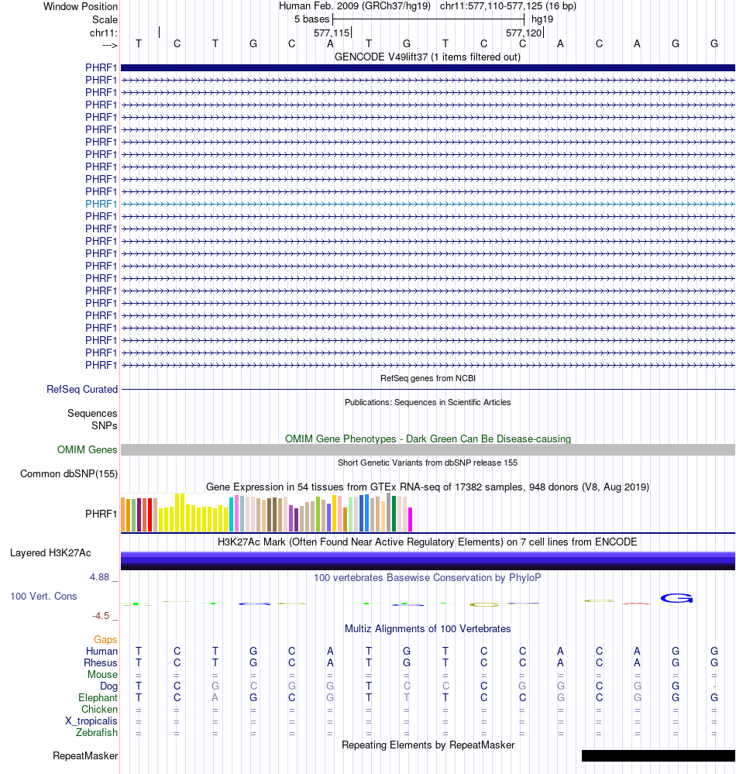This screenshot has width=736, height=774.
Task: Select the Rhesus alignment row label
Action: (101, 663)
